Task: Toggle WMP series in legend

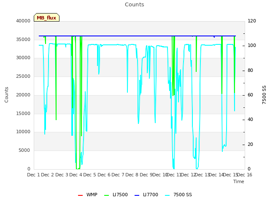Action: coord(88,195)
